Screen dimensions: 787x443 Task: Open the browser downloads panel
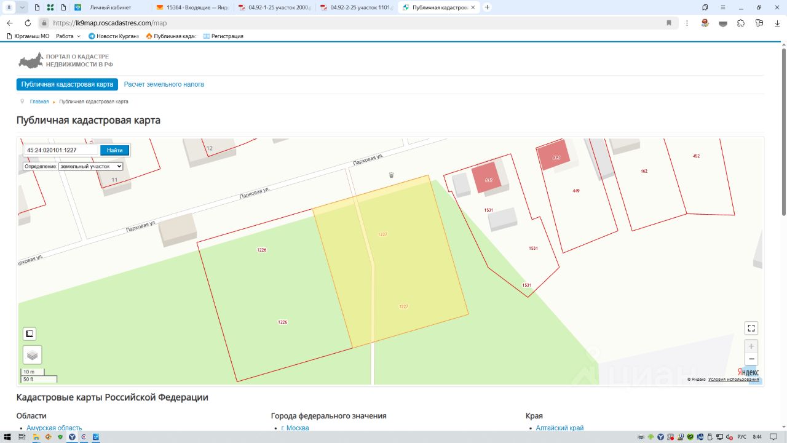point(777,23)
